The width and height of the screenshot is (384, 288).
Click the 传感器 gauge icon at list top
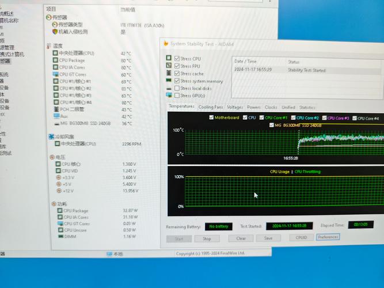coord(48,17)
